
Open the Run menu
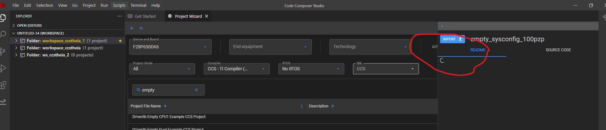coord(104,5)
